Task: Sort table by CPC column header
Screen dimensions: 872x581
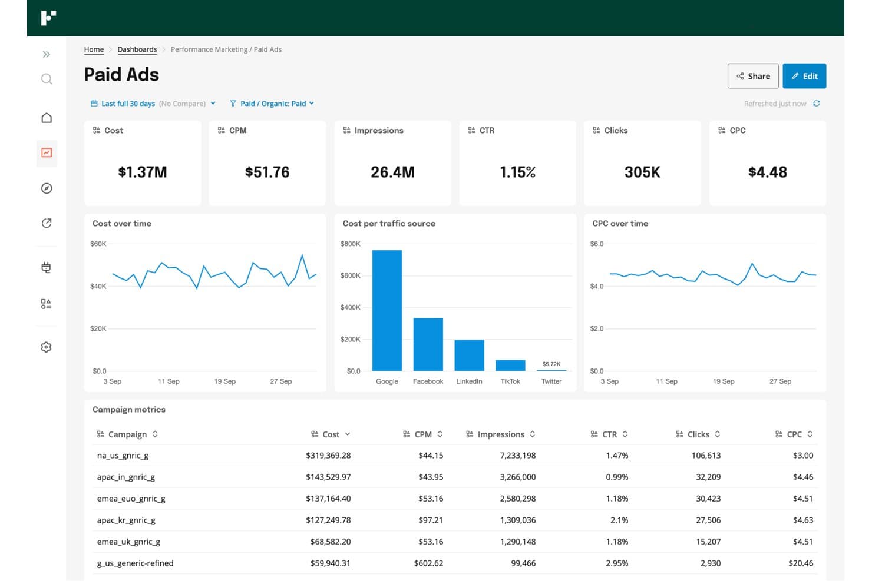Action: coord(794,434)
